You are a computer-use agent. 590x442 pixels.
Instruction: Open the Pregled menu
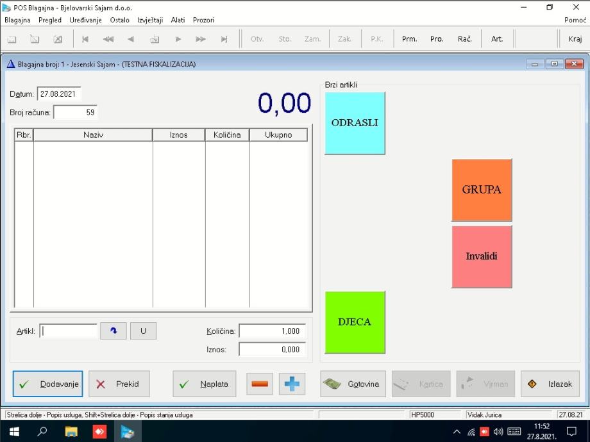[x=50, y=20]
